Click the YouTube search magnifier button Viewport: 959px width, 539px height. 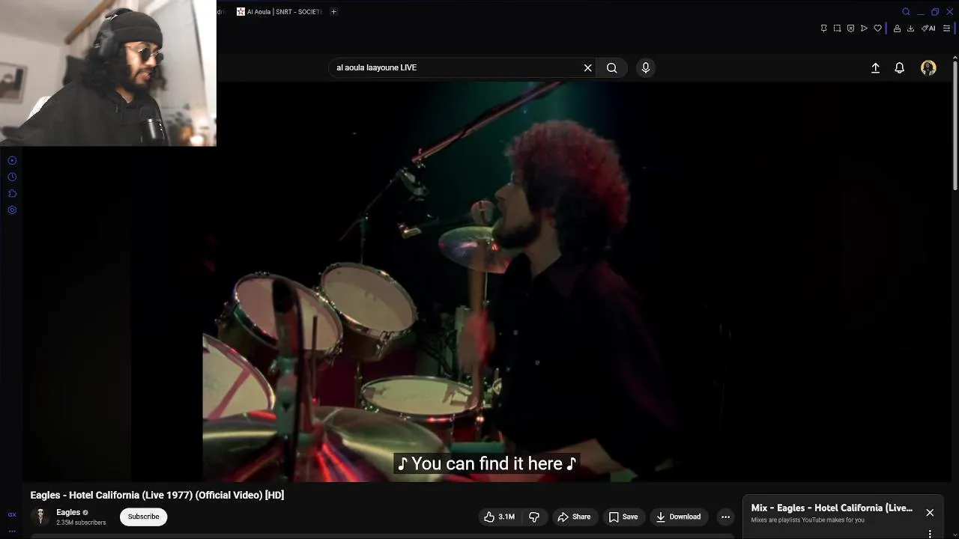point(612,67)
